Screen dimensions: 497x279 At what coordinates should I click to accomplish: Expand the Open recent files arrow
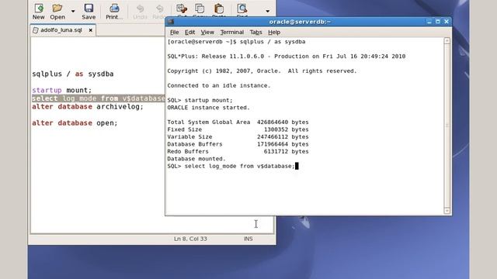point(73,11)
